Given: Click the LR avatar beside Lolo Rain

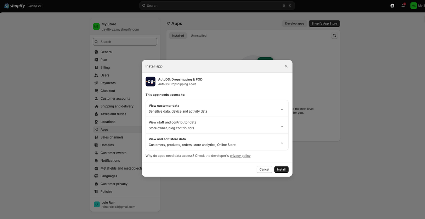Looking at the screenshot, I should [97, 205].
